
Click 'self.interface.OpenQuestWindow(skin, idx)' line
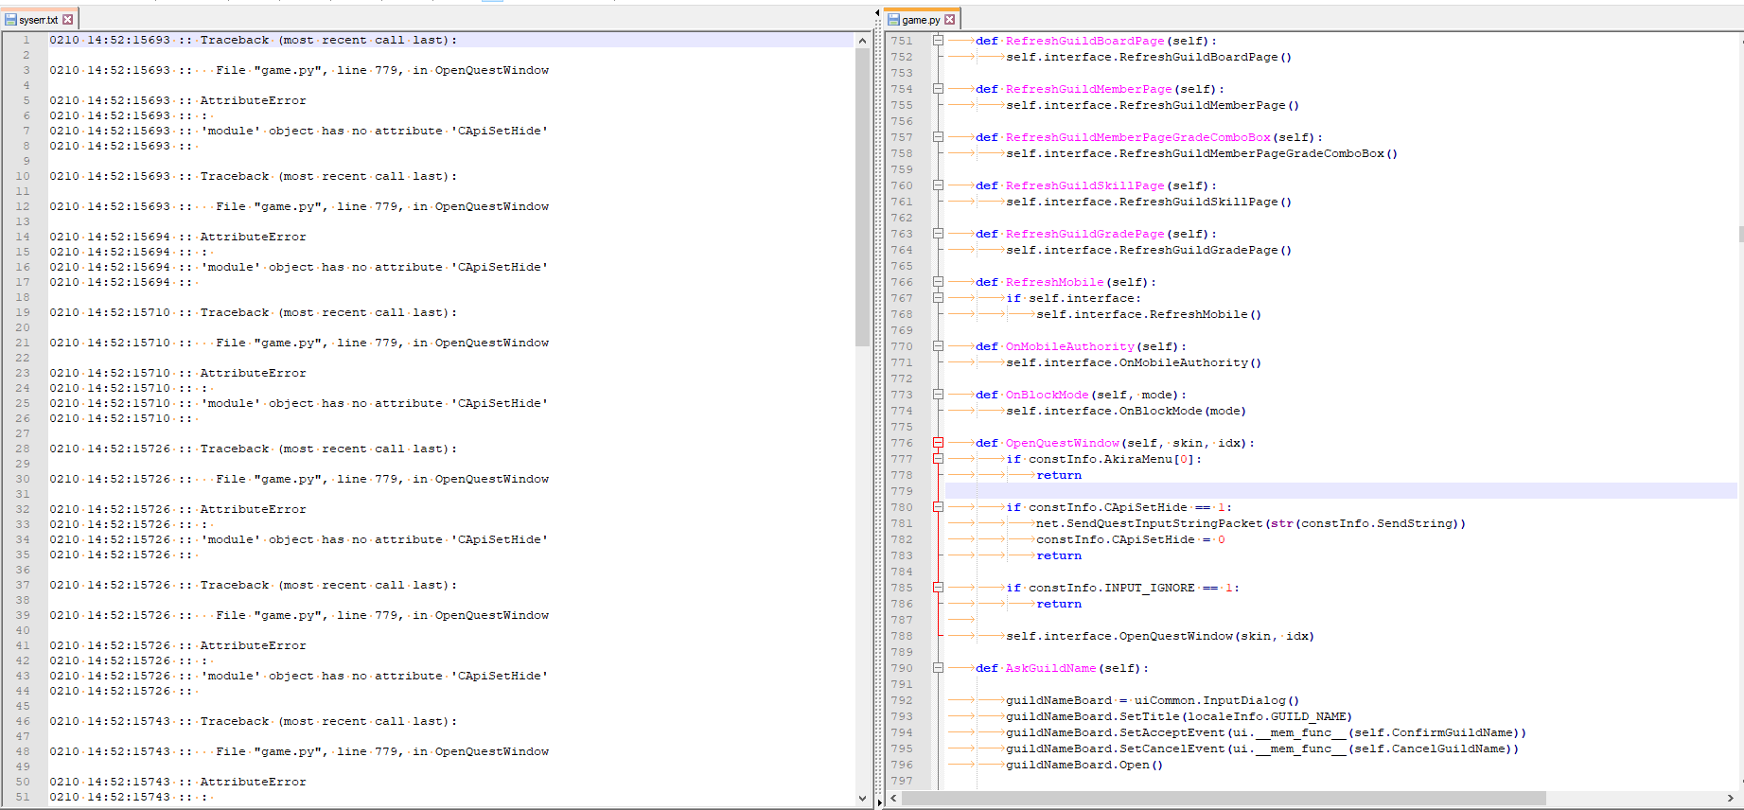[x=1160, y=636]
